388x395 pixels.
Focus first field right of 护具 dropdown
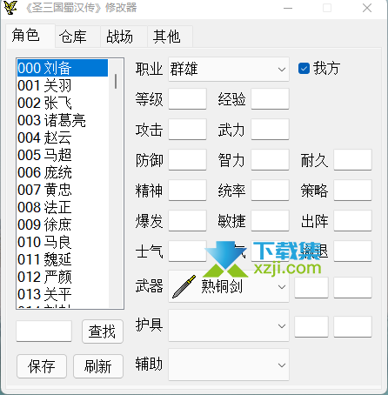pos(311,327)
